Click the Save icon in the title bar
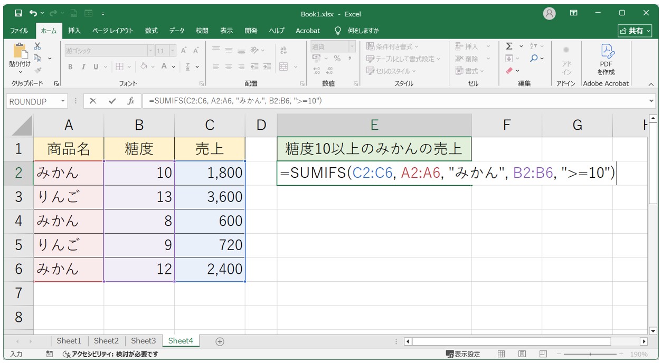The height and width of the screenshot is (363, 662). pos(18,13)
